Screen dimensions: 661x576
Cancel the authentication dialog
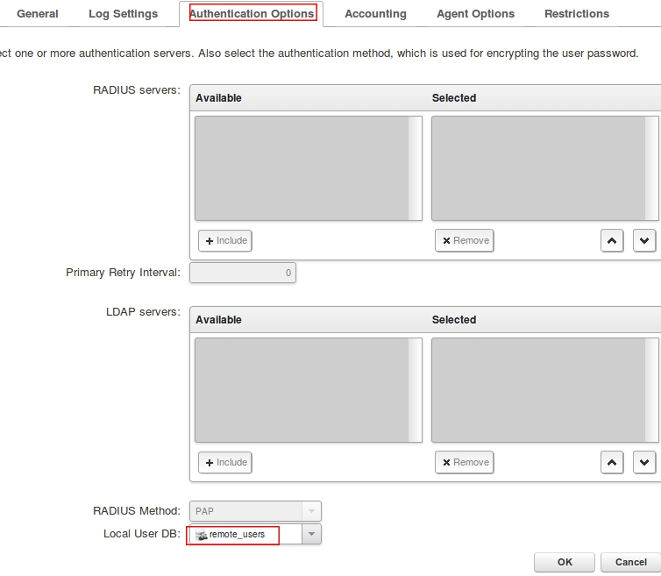tap(631, 562)
